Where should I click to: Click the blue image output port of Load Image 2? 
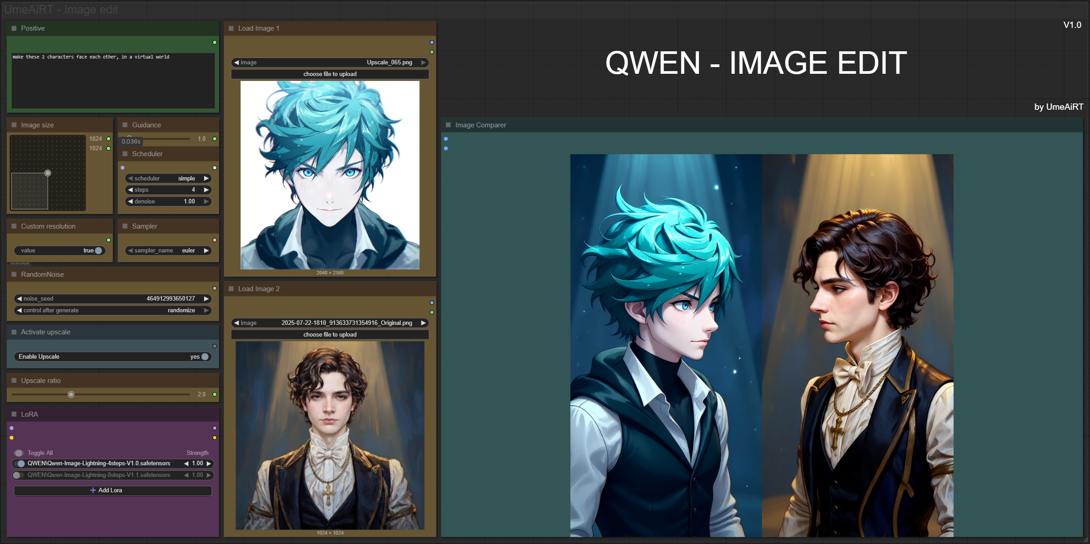click(432, 303)
